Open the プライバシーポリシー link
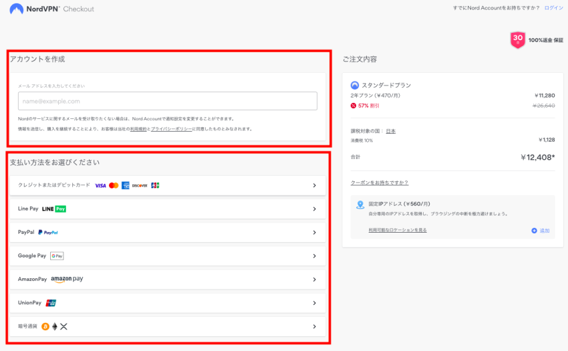The height and width of the screenshot is (351, 568). pyautogui.click(x=171, y=129)
